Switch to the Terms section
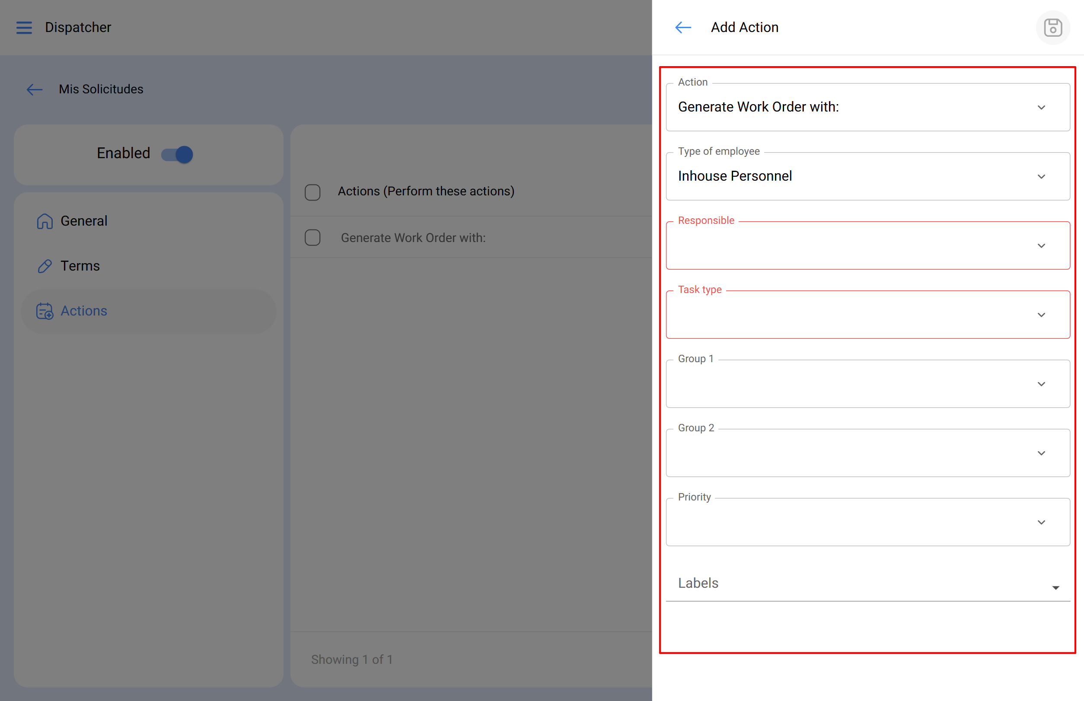This screenshot has width=1084, height=701. 80,266
